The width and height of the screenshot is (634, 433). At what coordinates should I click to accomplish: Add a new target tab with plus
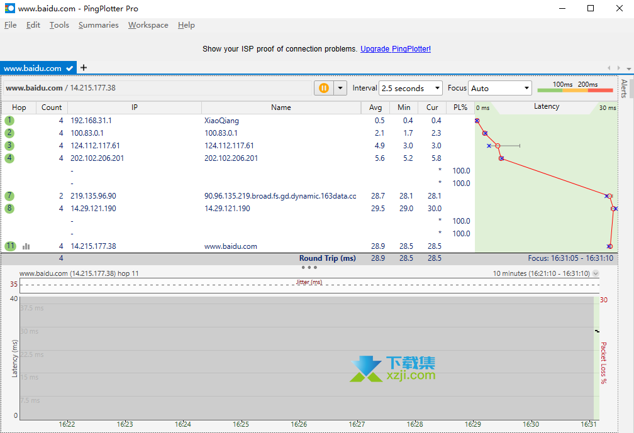tap(84, 67)
